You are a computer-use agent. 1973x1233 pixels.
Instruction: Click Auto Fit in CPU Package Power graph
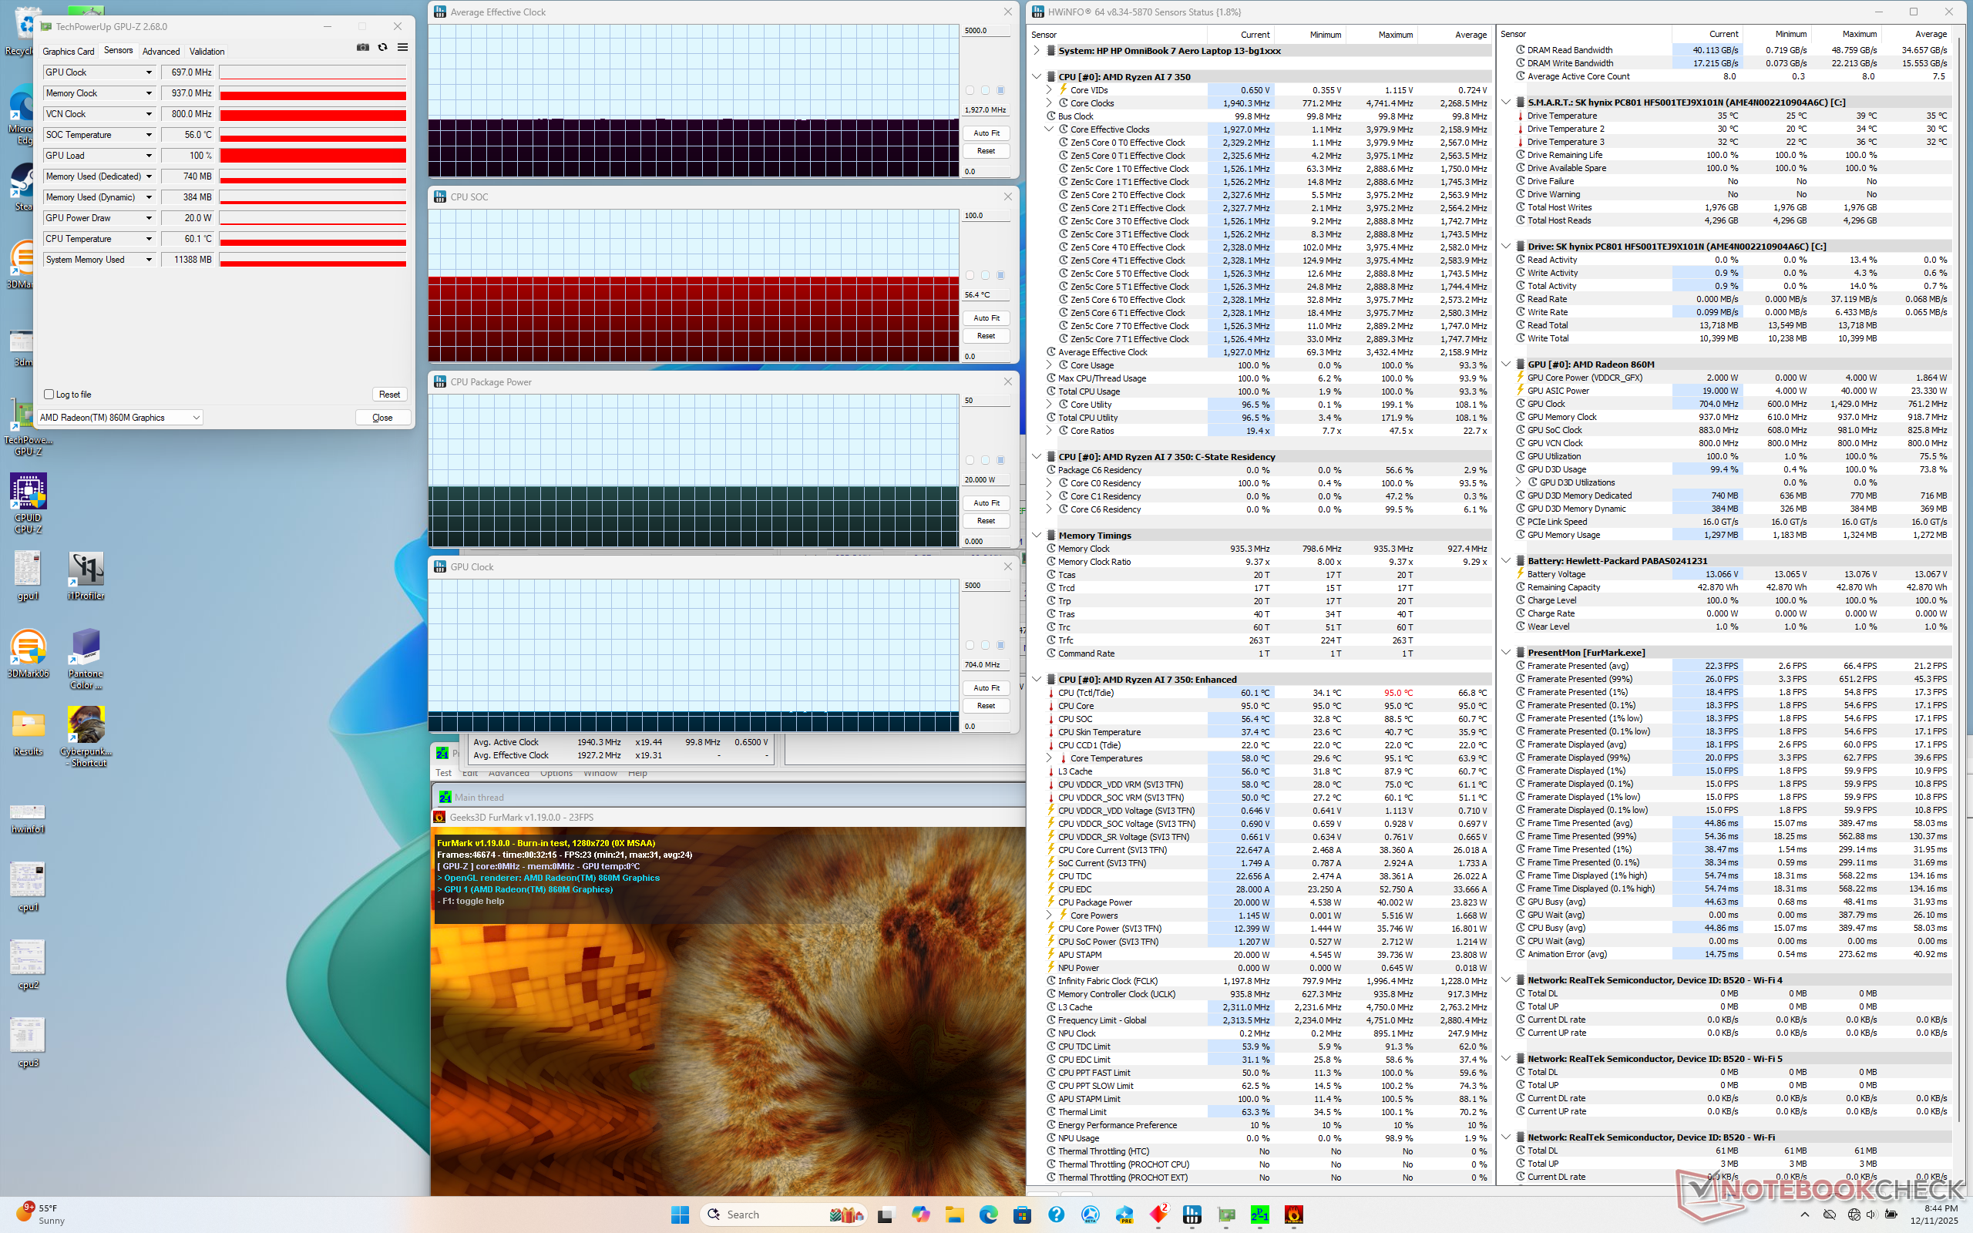(986, 503)
